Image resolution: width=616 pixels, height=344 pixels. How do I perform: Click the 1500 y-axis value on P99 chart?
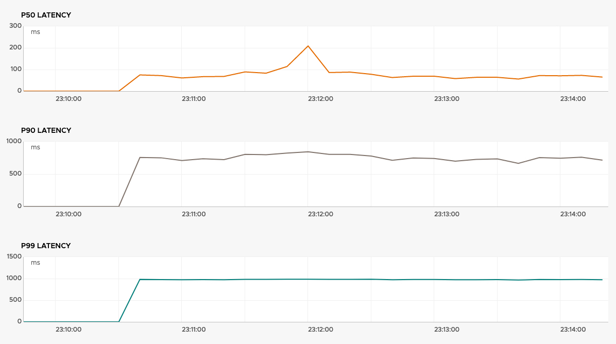pos(14,256)
